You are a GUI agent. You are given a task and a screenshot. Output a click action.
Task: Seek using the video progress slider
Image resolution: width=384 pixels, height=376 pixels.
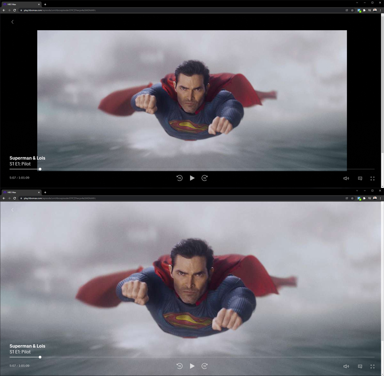[x=40, y=169]
